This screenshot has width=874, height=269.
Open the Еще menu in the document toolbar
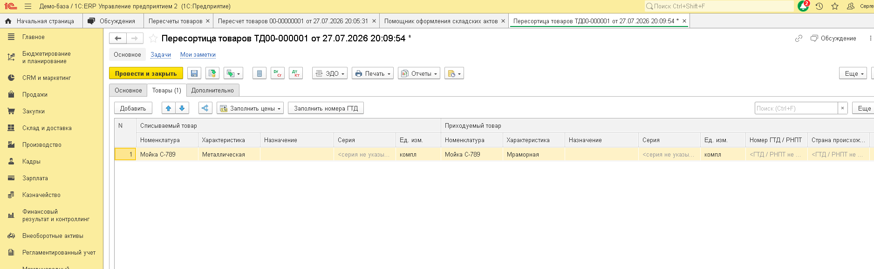[854, 73]
